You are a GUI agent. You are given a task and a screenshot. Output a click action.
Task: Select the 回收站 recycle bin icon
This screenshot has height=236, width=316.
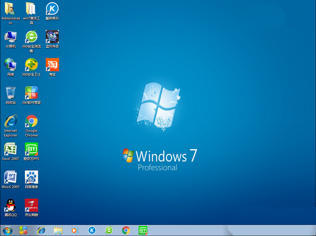pos(10,93)
